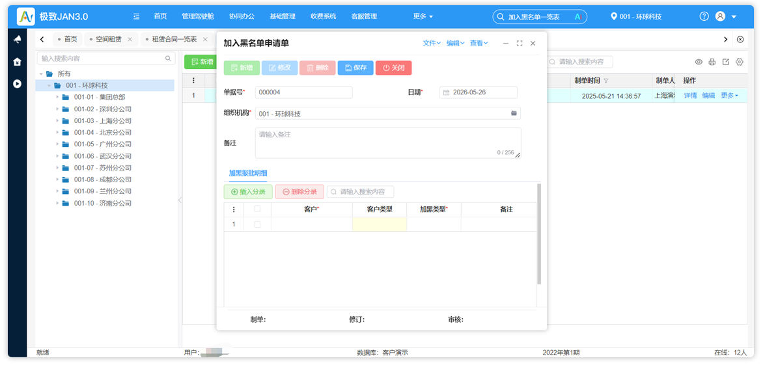This screenshot has width=765, height=367.
Task: Click the 备注 textarea in dialog
Action: [x=388, y=143]
